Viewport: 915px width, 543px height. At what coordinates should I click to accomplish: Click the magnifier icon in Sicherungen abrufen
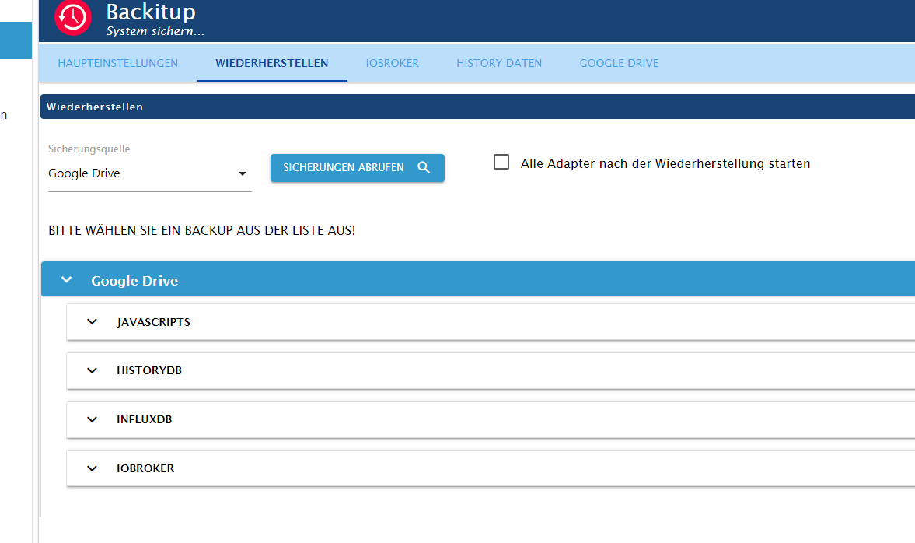[x=424, y=167]
